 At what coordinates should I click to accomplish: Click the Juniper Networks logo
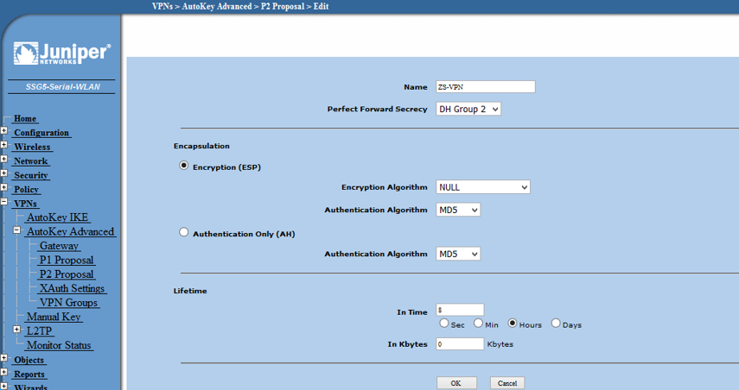coord(61,53)
